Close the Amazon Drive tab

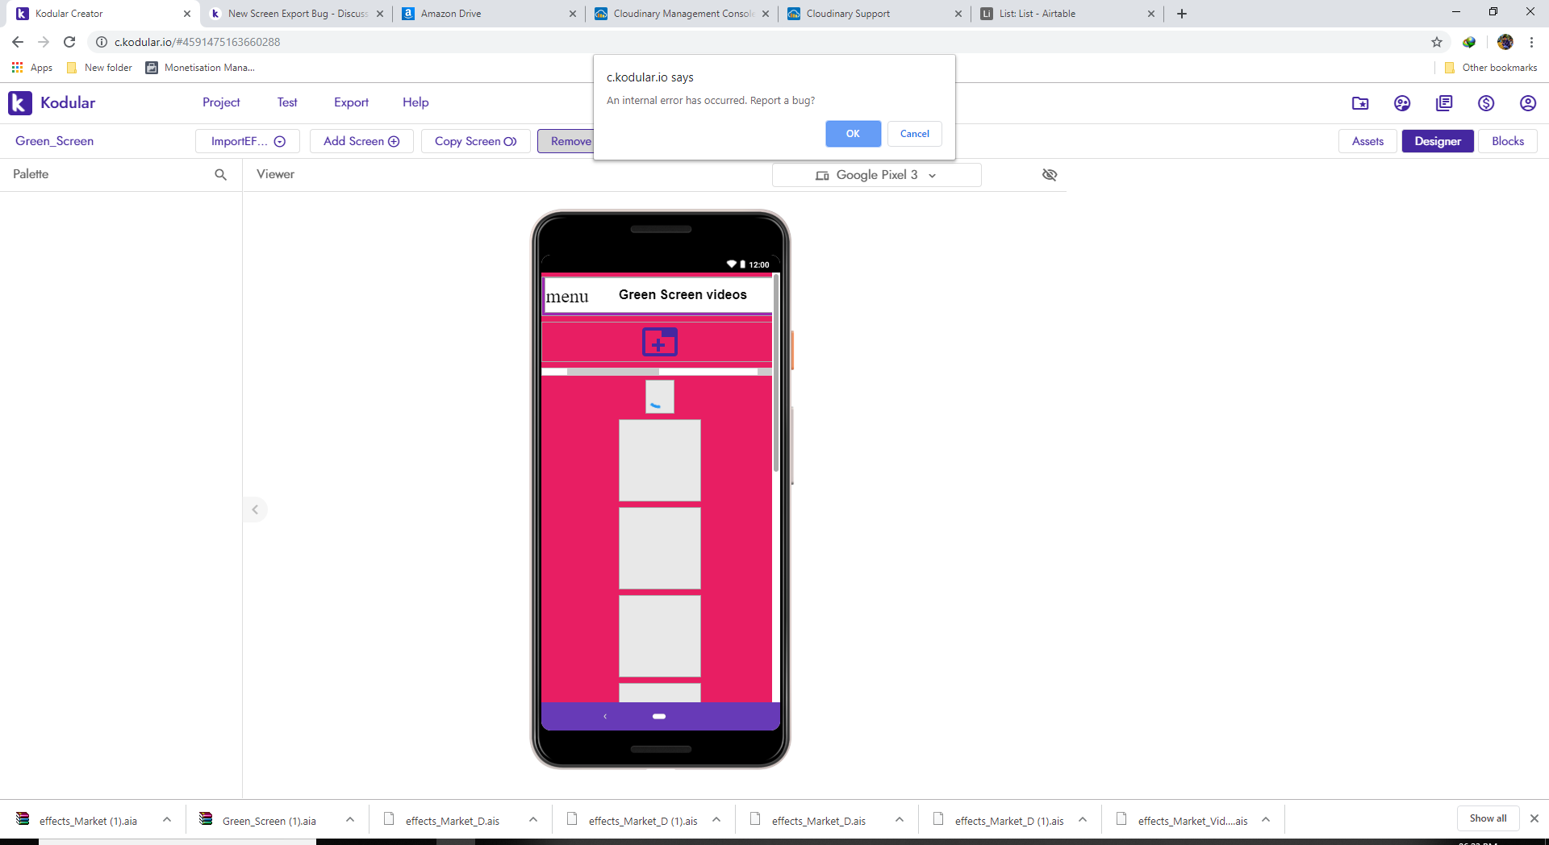pyautogui.click(x=573, y=14)
